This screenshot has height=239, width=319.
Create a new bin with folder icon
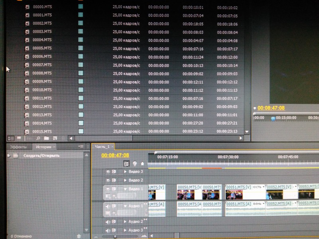click(46, 138)
